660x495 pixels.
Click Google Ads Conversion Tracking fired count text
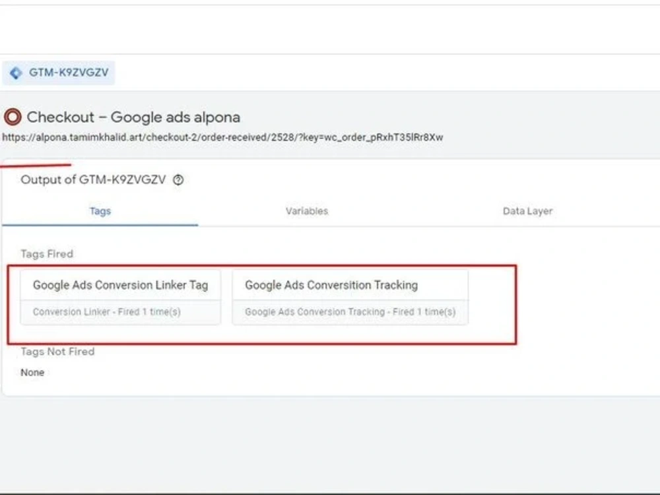click(x=350, y=312)
